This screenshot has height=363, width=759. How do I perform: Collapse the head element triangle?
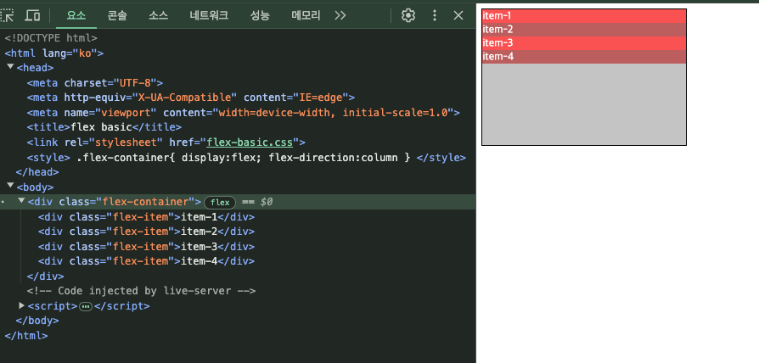tap(11, 67)
